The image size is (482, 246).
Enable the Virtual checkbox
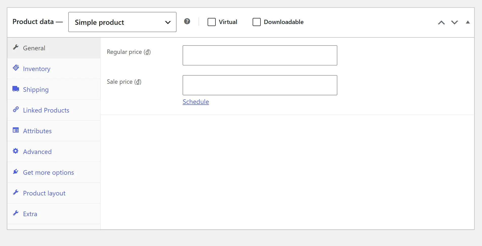(212, 22)
